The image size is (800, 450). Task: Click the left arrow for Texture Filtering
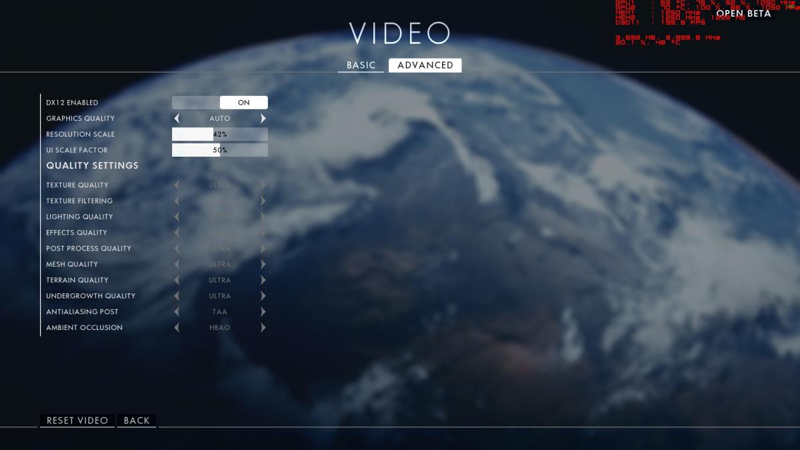(177, 201)
